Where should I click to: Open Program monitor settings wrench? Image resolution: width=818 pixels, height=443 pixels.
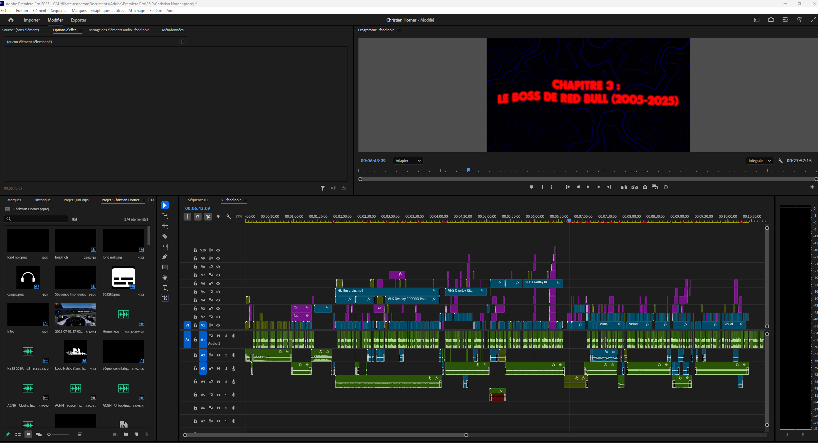tap(780, 161)
